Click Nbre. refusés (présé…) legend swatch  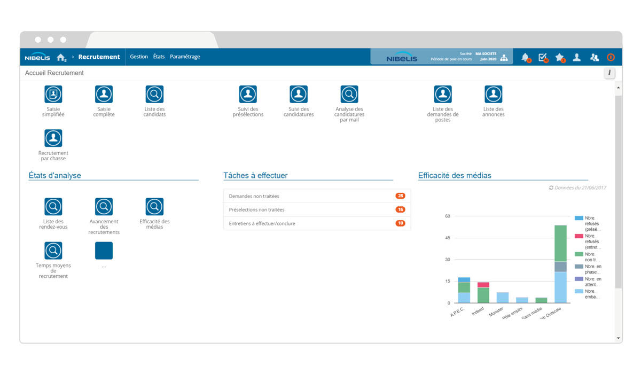(x=579, y=218)
